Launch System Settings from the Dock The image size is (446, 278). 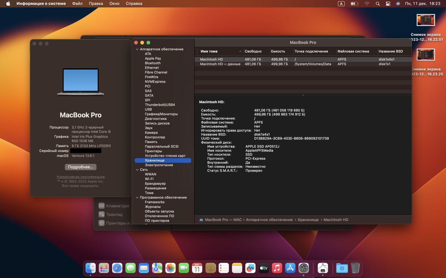[x=304, y=268]
